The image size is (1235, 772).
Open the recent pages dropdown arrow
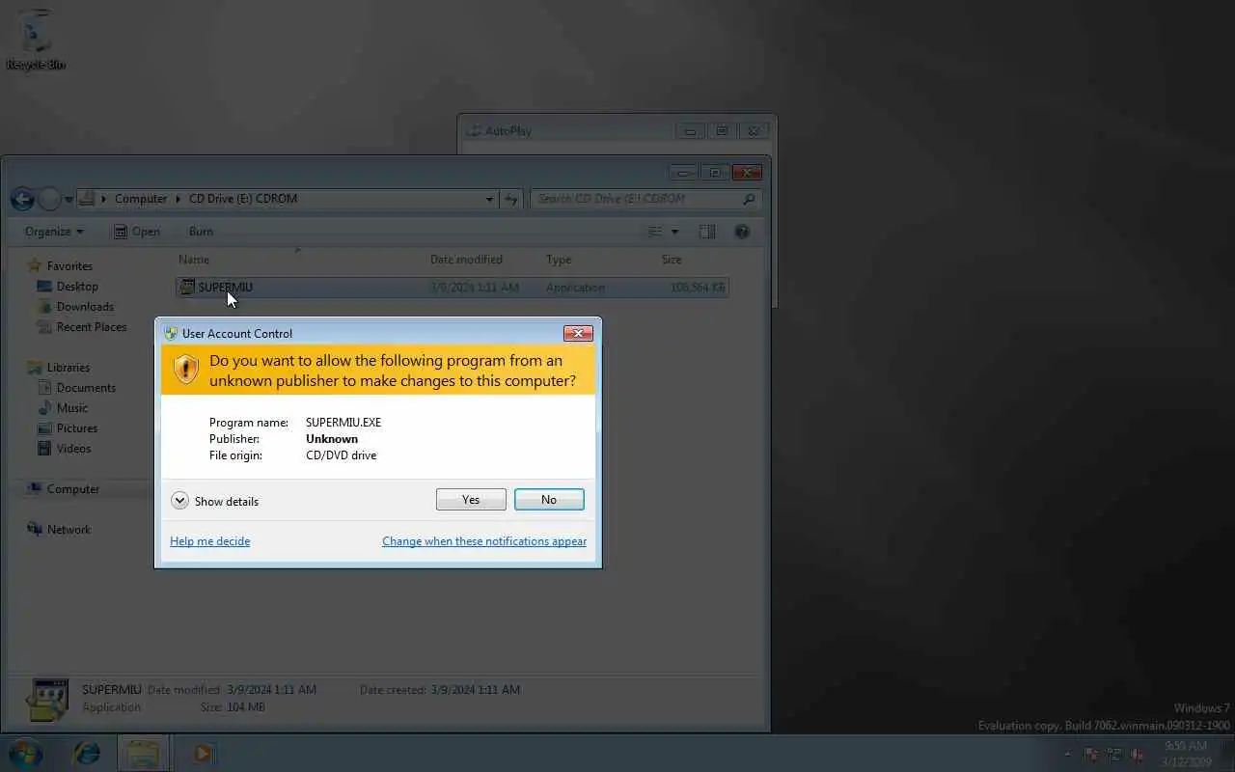(69, 200)
